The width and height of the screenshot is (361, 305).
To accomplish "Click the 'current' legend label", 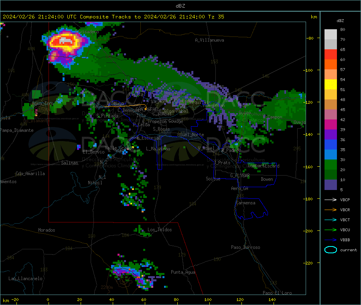I will (349, 250).
